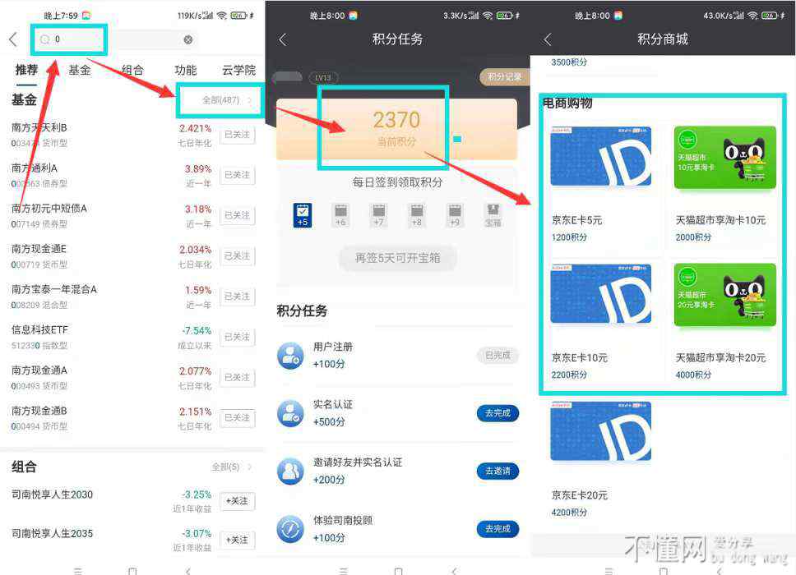
Task: Select the 京东E卡5元 card thumbnail
Action: click(600, 157)
